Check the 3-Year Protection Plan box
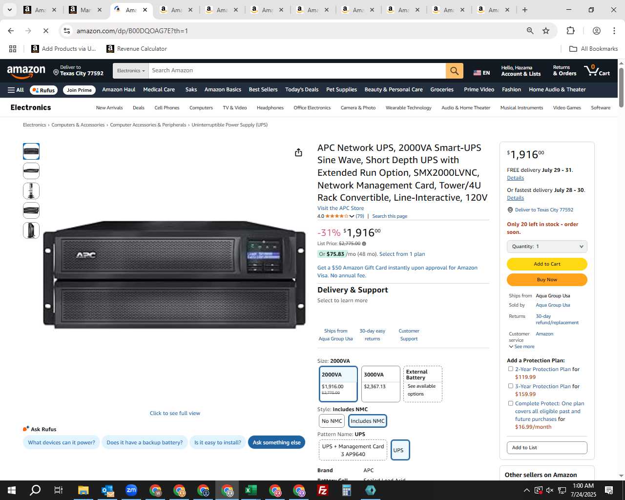The width and height of the screenshot is (625, 500). 511,386
